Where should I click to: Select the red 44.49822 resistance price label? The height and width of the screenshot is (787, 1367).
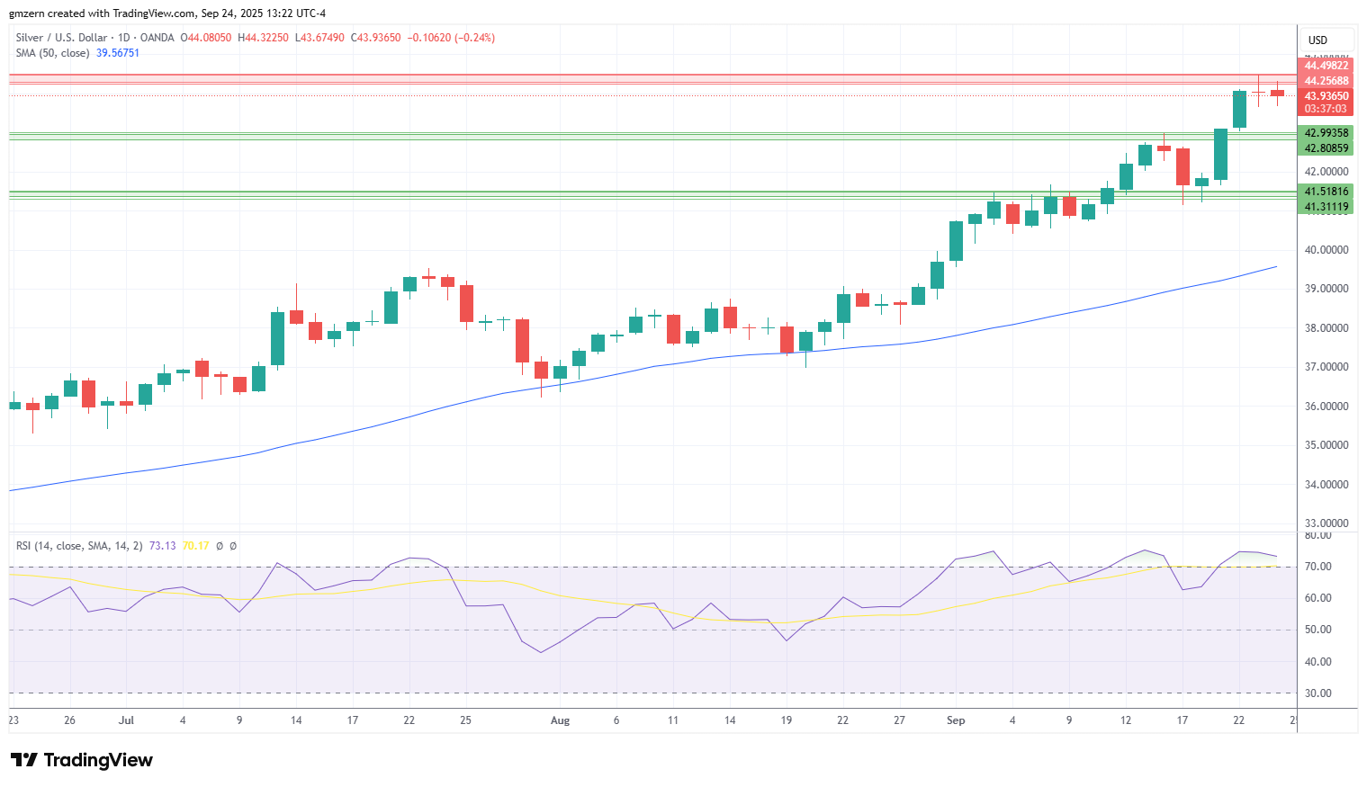[x=1327, y=66]
